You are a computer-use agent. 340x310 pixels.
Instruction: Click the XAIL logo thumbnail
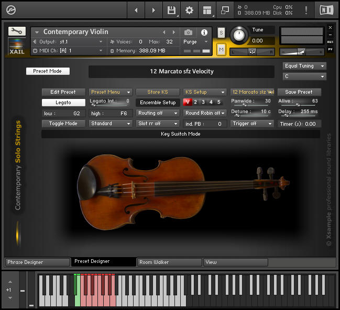pos(17,47)
